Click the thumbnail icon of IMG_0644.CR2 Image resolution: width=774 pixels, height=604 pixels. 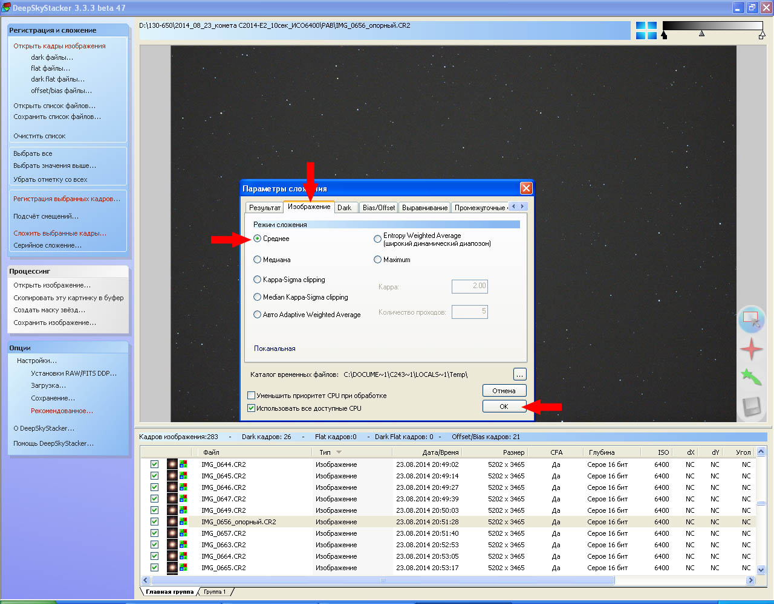[x=172, y=464]
